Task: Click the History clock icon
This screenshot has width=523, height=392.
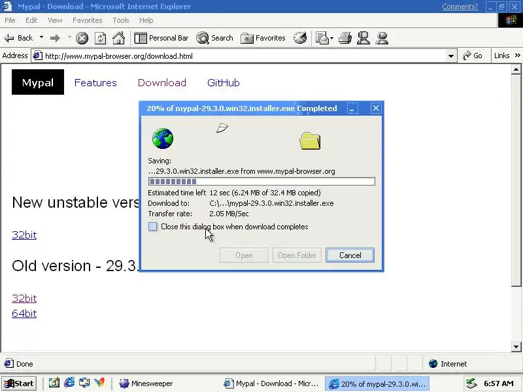Action: click(x=300, y=38)
